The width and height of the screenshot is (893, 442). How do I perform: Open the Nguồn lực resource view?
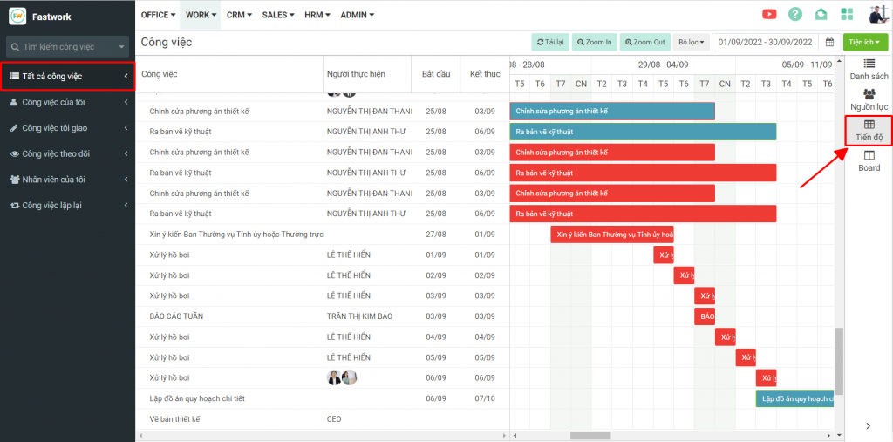pos(868,99)
